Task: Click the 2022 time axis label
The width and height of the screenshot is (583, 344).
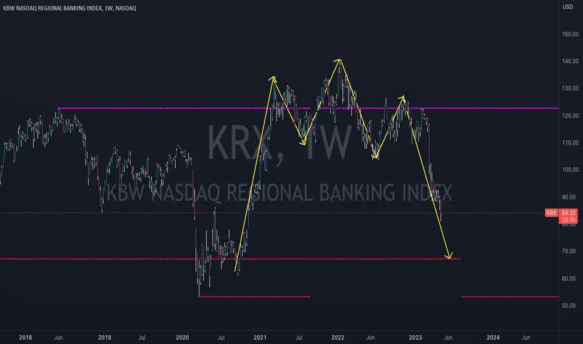Action: (x=338, y=337)
